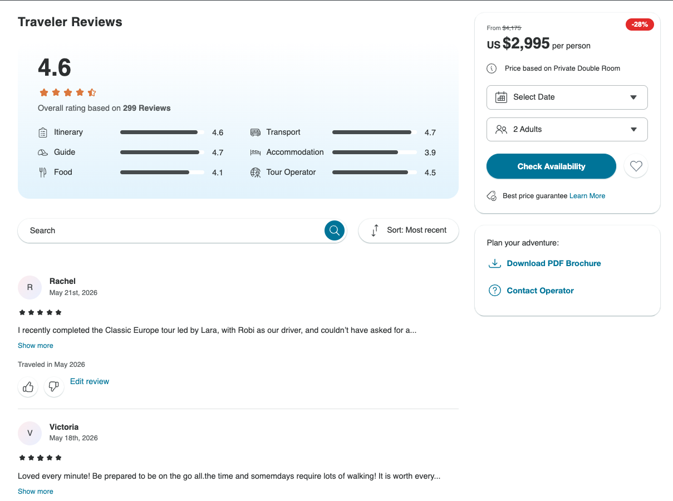The height and width of the screenshot is (501, 673).
Task: Click the Food fork and knife icon
Action: pyautogui.click(x=43, y=173)
